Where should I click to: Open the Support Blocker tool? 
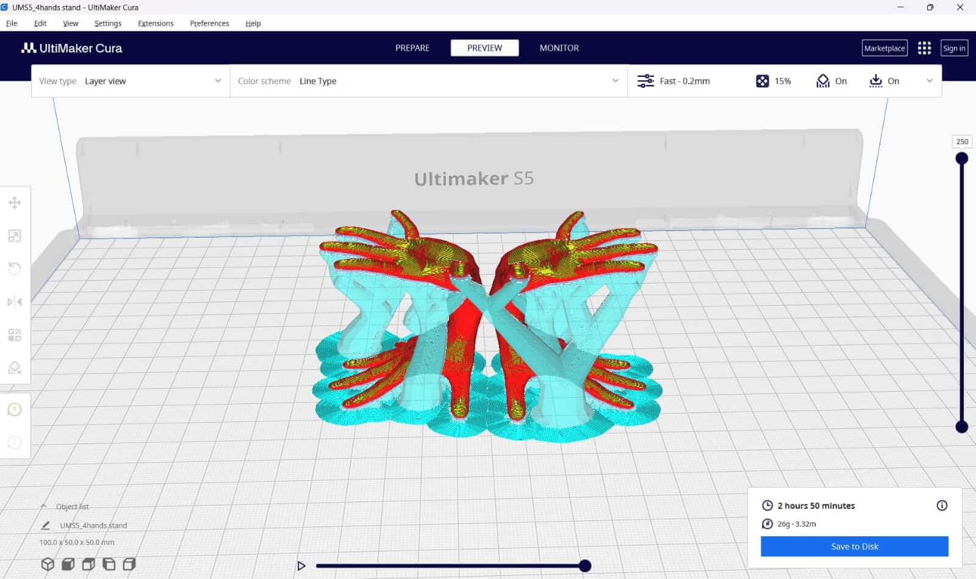(15, 367)
